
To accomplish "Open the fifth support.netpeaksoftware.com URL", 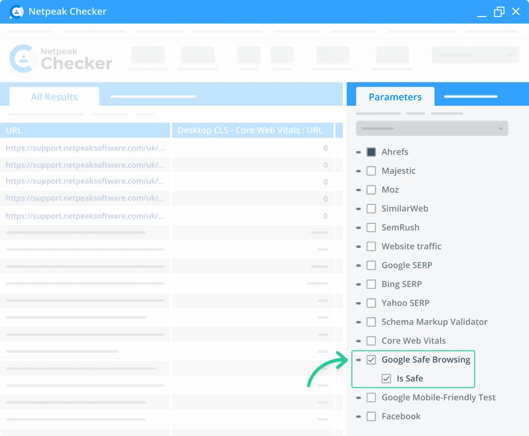I will coord(85,216).
